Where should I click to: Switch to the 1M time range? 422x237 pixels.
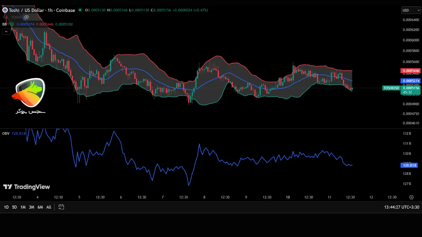[x=23, y=207]
